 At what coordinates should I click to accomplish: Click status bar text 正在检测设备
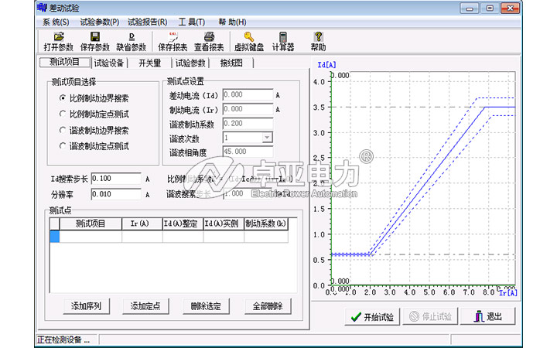[x=63, y=339]
